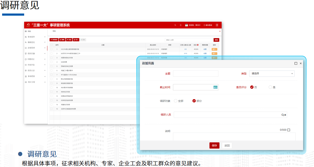The height and width of the screenshot is (167, 314).
Task: Check row 4 谈话投票
Action: tap(51, 62)
